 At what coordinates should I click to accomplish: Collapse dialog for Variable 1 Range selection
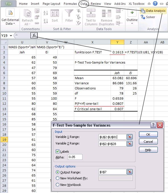pos(130,137)
